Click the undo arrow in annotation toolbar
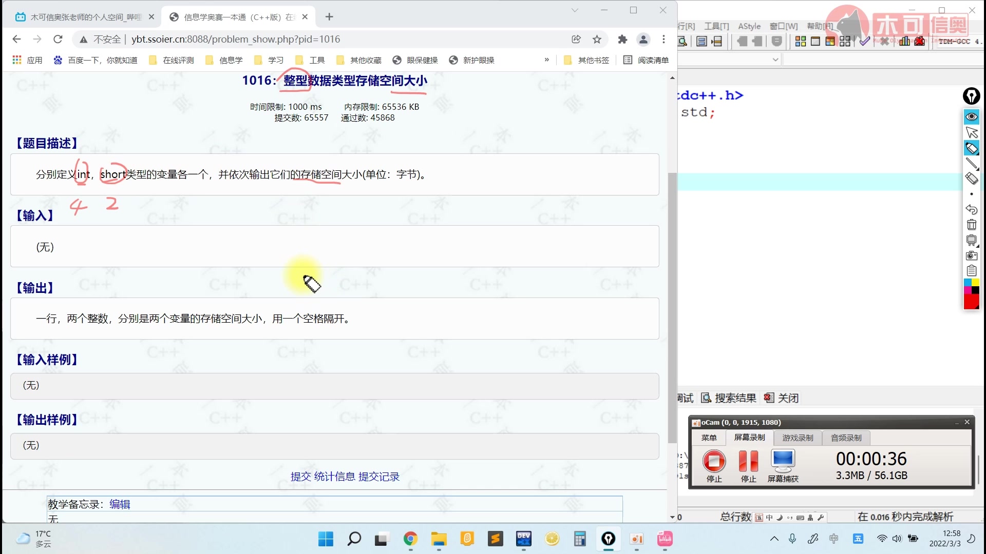Image resolution: width=986 pixels, height=554 pixels. pos(972,210)
